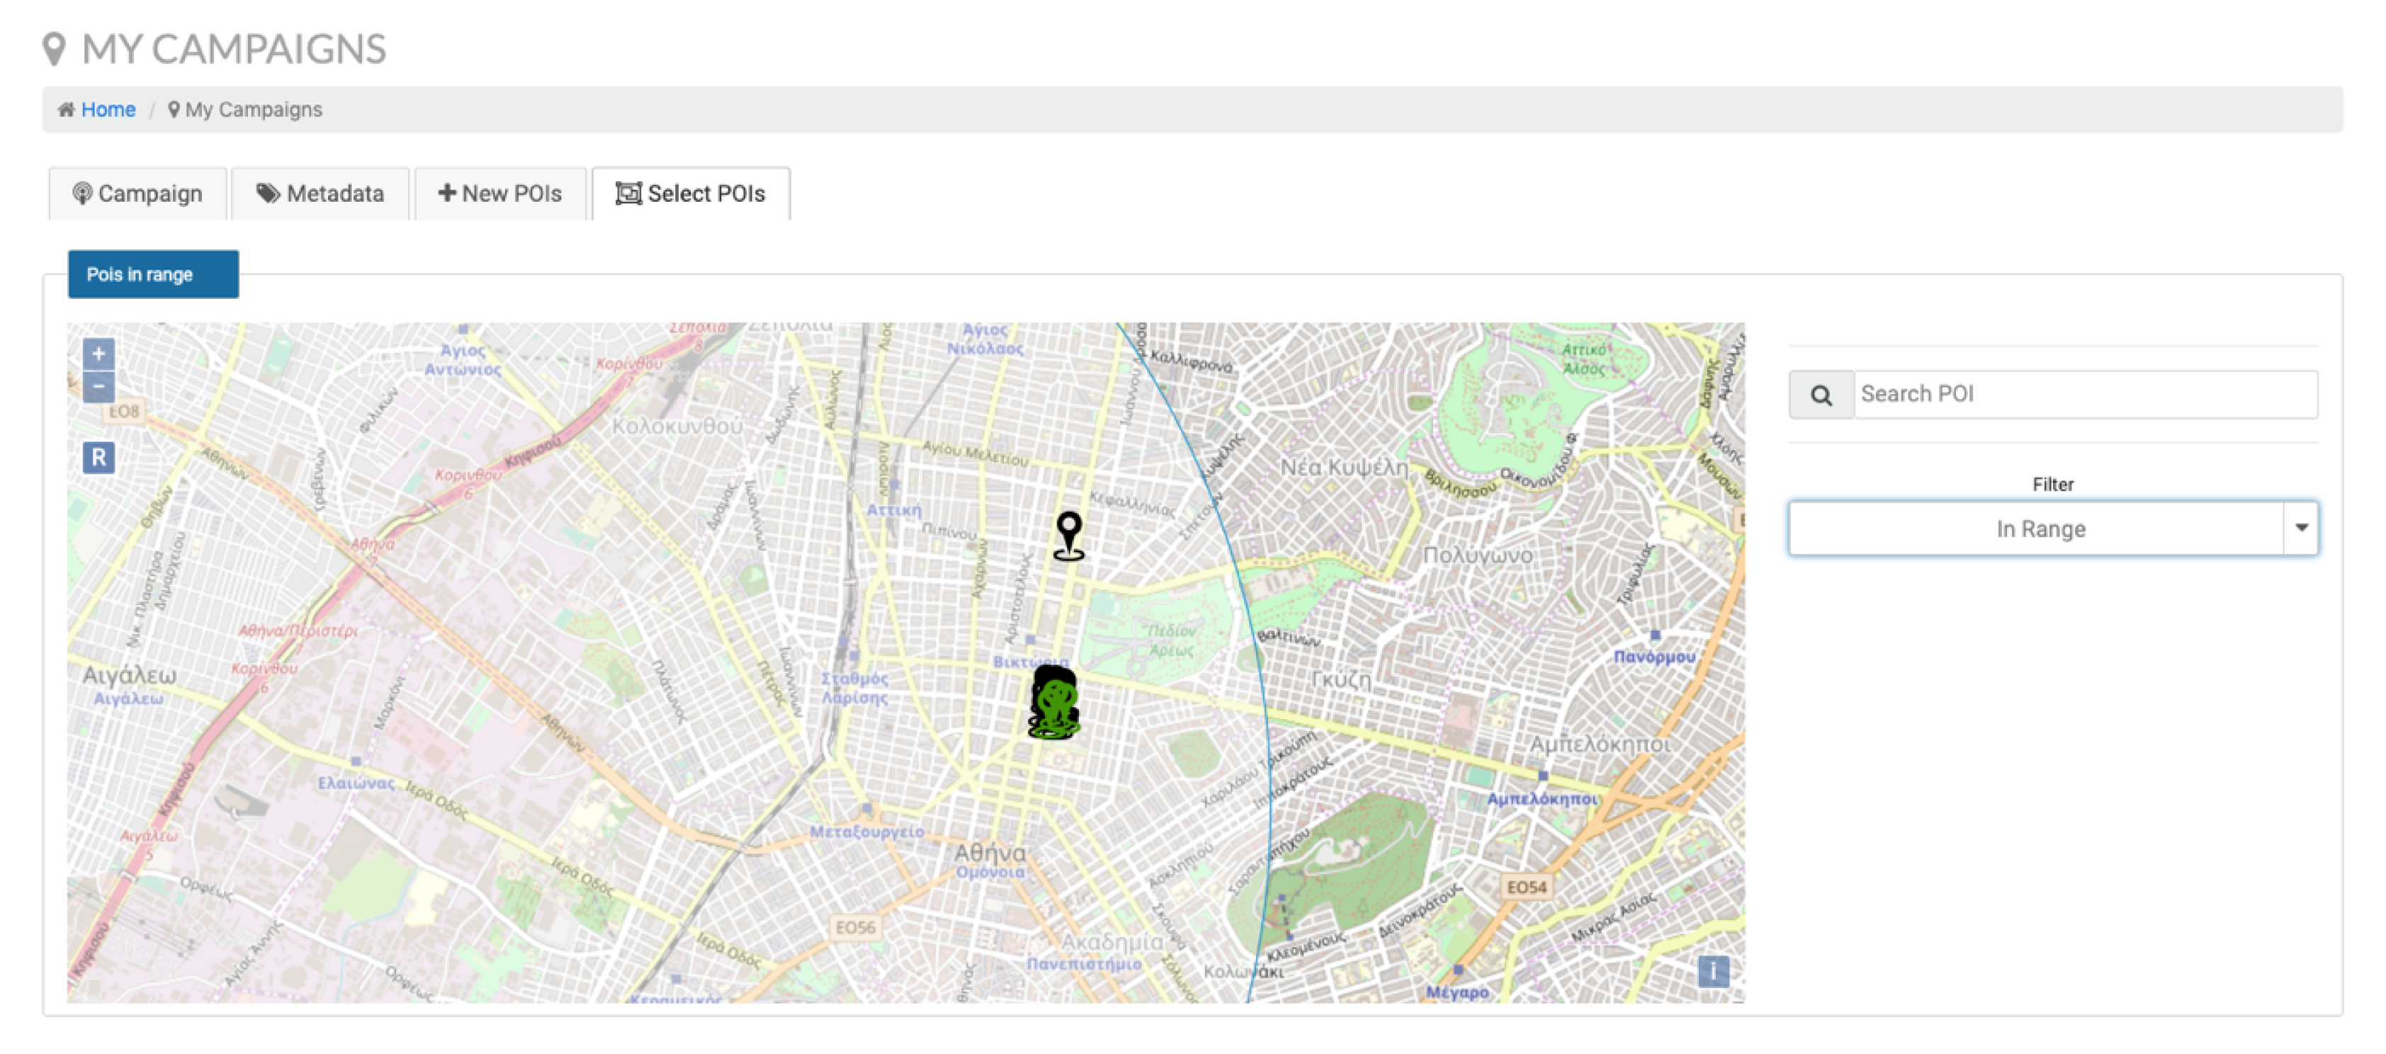The height and width of the screenshot is (1054, 2386).
Task: Zoom in the map with plus button
Action: (99, 353)
